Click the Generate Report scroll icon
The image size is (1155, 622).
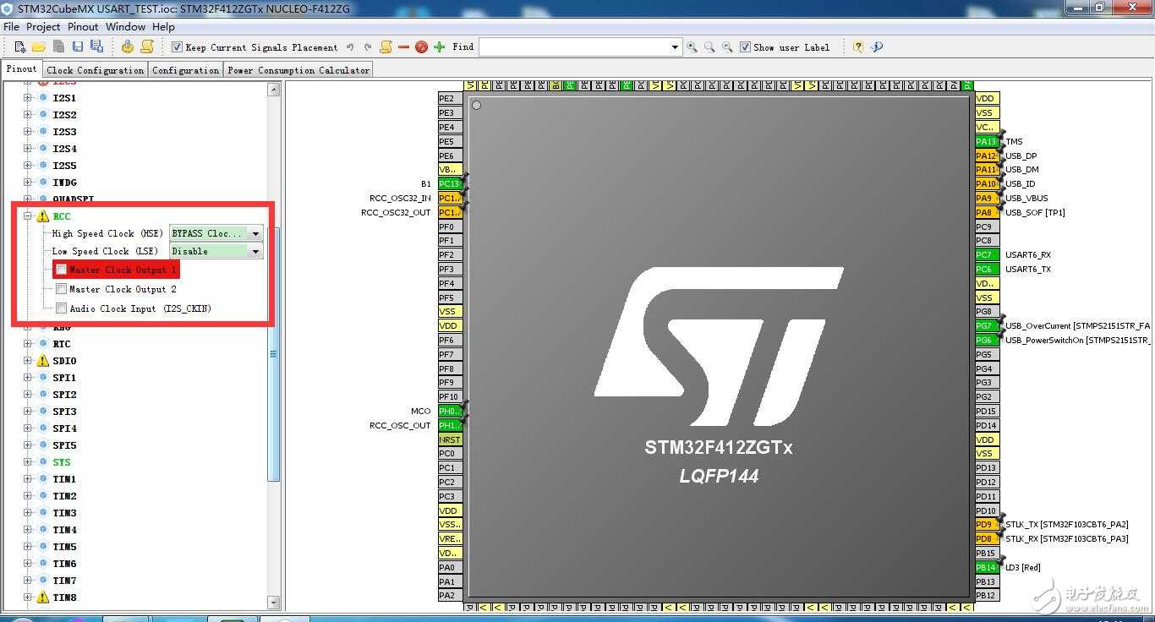147,47
